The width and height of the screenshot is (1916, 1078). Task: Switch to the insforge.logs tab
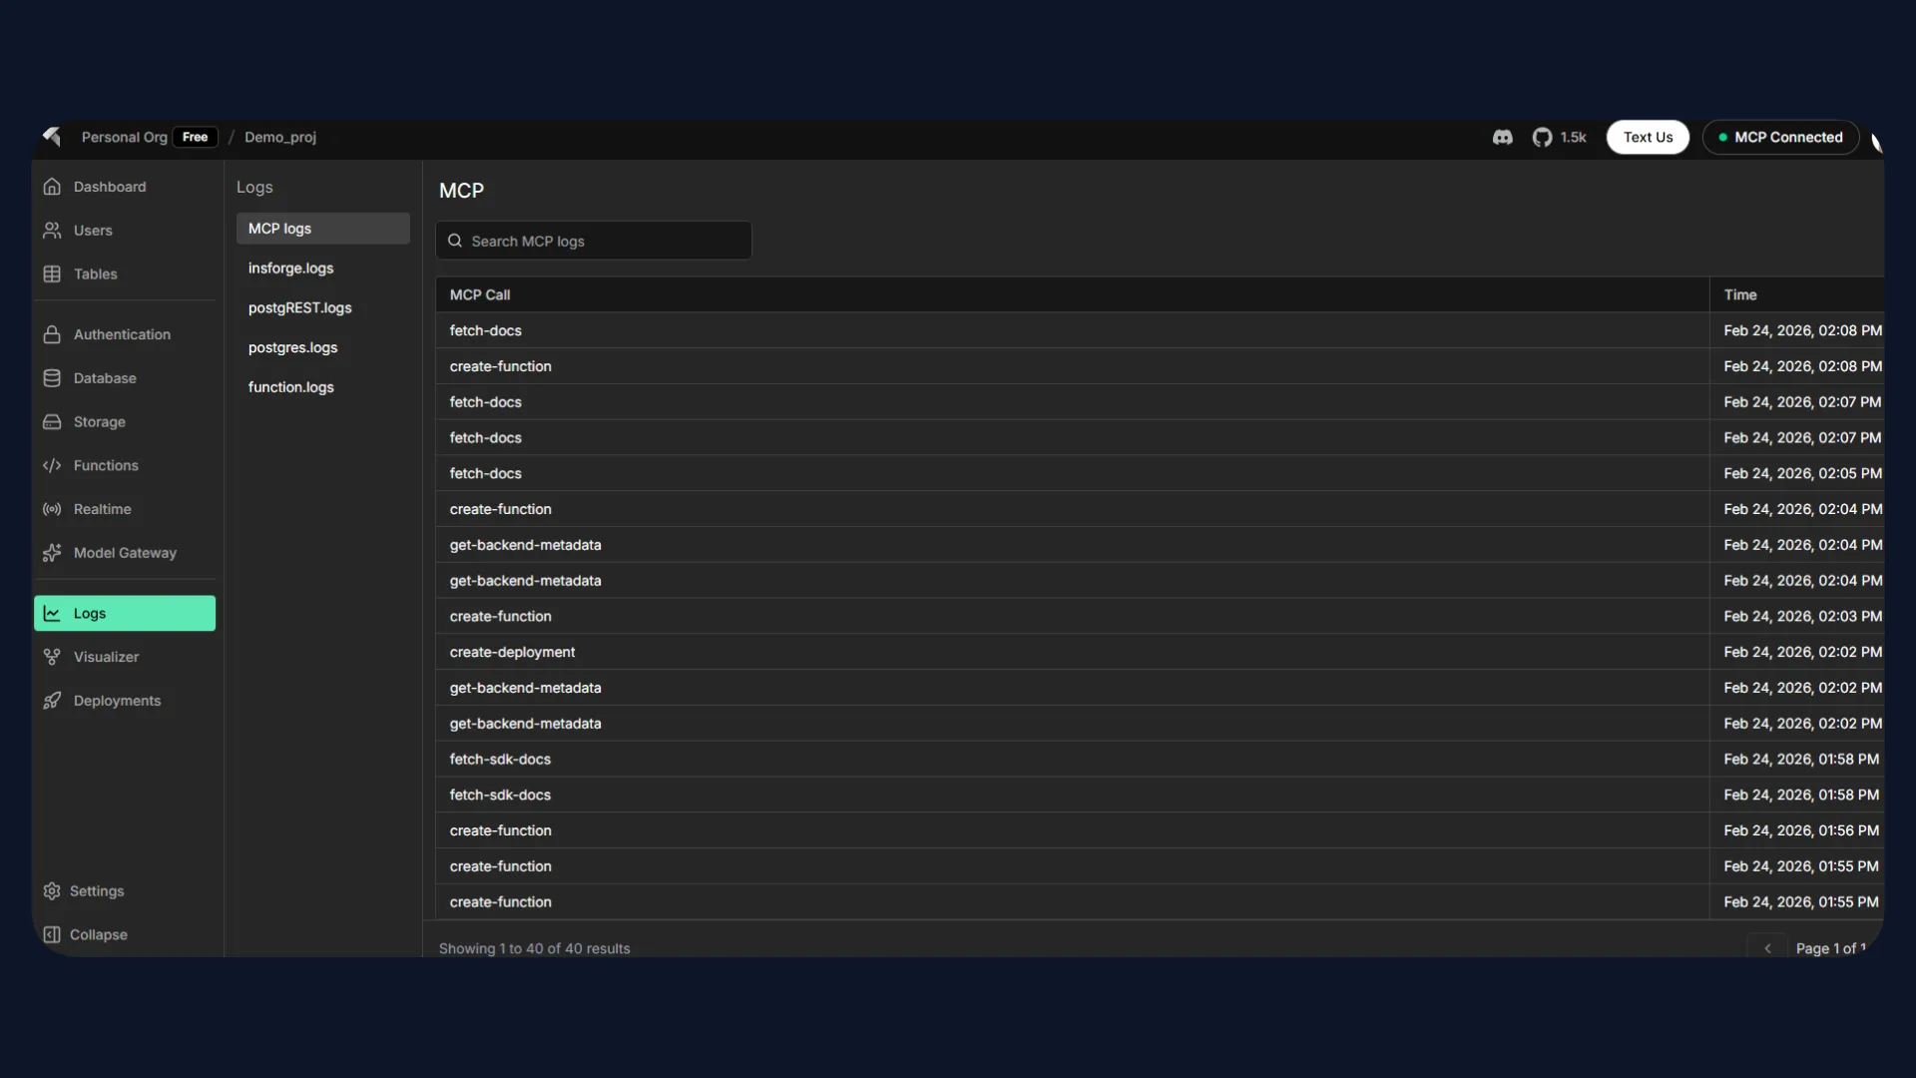click(290, 268)
